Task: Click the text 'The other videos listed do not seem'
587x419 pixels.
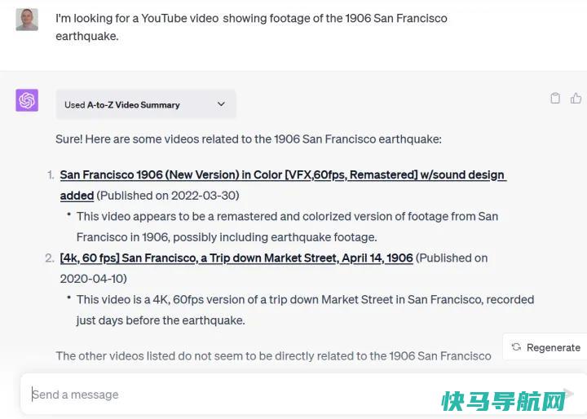Action: click(273, 355)
